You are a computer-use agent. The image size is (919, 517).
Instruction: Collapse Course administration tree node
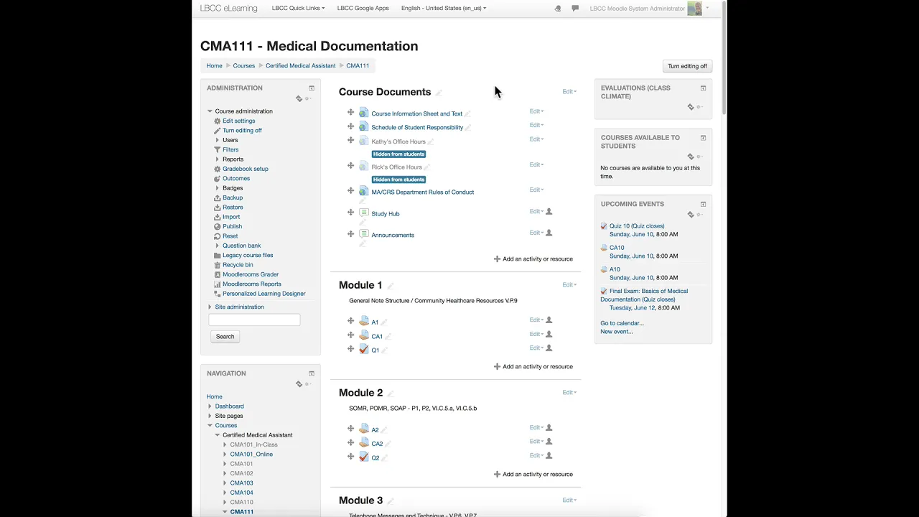[x=210, y=111]
